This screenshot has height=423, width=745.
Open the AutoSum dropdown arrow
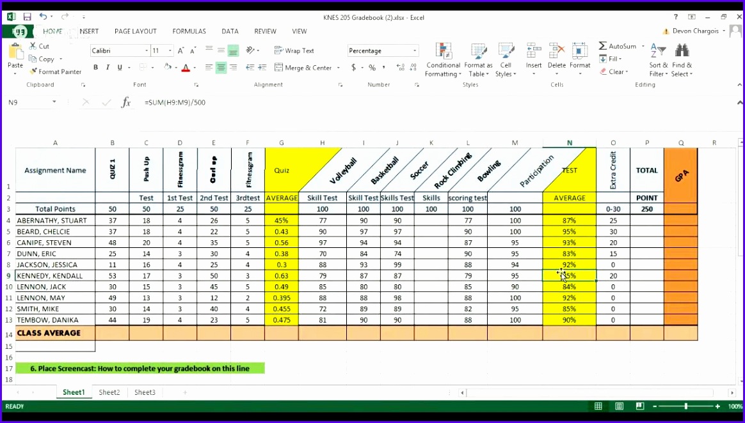coord(643,46)
